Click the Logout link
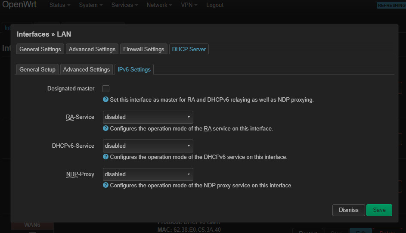Viewport: 406px width, 233px height. click(215, 5)
